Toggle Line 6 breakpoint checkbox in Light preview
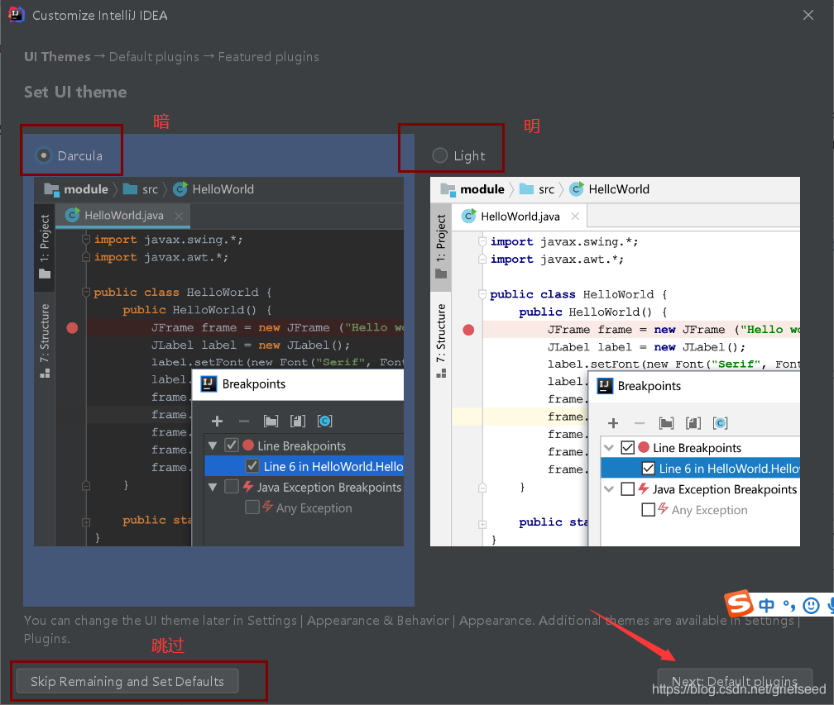The height and width of the screenshot is (705, 834). pyautogui.click(x=649, y=468)
